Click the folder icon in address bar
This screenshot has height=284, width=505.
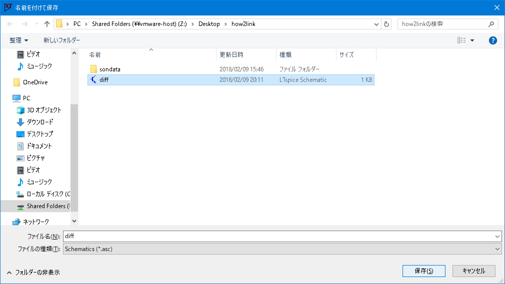(59, 24)
